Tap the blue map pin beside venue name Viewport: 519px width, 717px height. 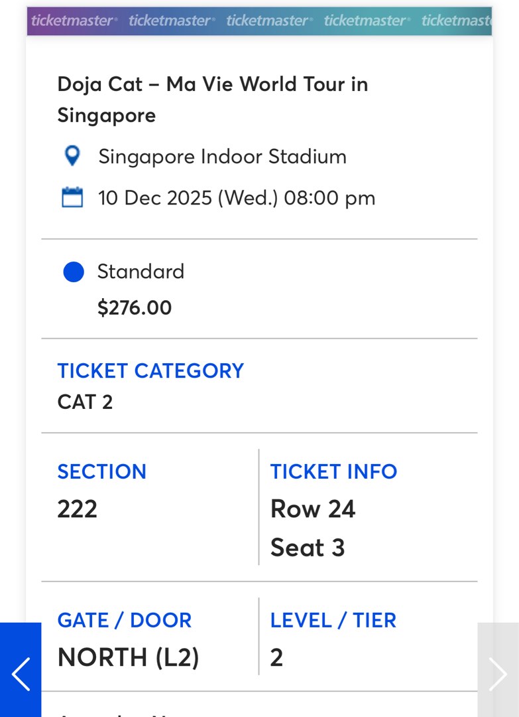[x=72, y=157]
